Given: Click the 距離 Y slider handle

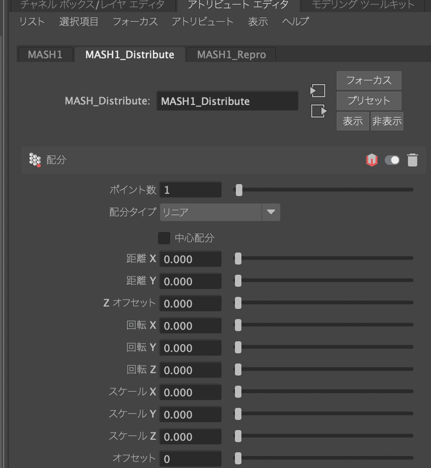Looking at the screenshot, I should [x=238, y=281].
